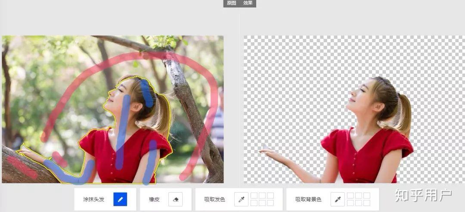The image size is (465, 212).
Task: Select the 涂抹头发 blue brush tool
Action: pos(120,199)
